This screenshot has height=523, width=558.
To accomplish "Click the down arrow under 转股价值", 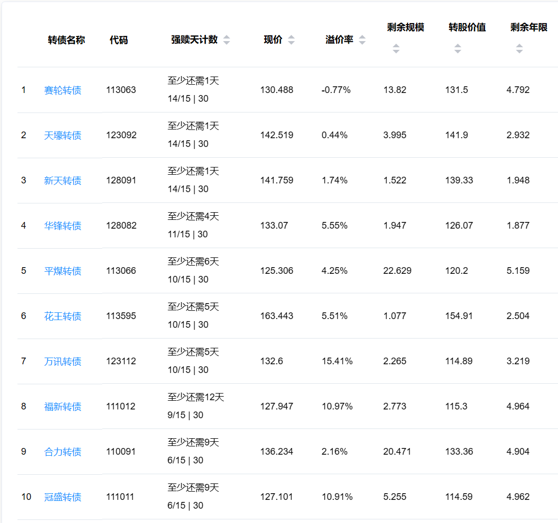I will click(458, 51).
